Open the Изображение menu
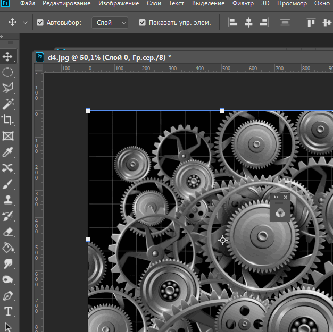Image resolution: width=333 pixels, height=332 pixels. (x=119, y=3)
